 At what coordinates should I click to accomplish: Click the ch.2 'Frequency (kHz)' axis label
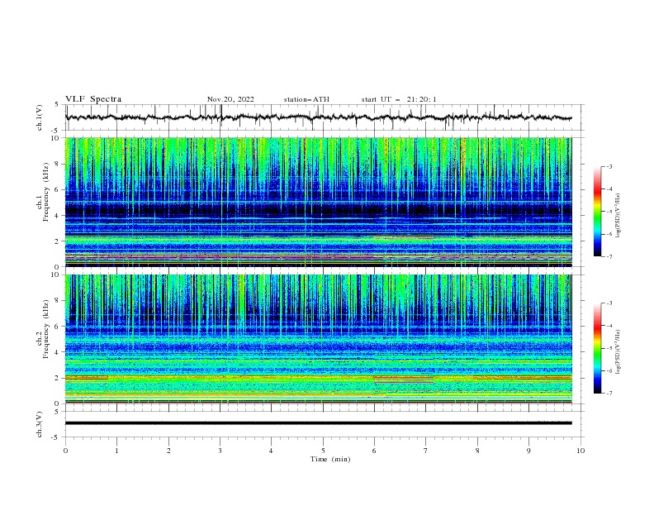pyautogui.click(x=45, y=328)
